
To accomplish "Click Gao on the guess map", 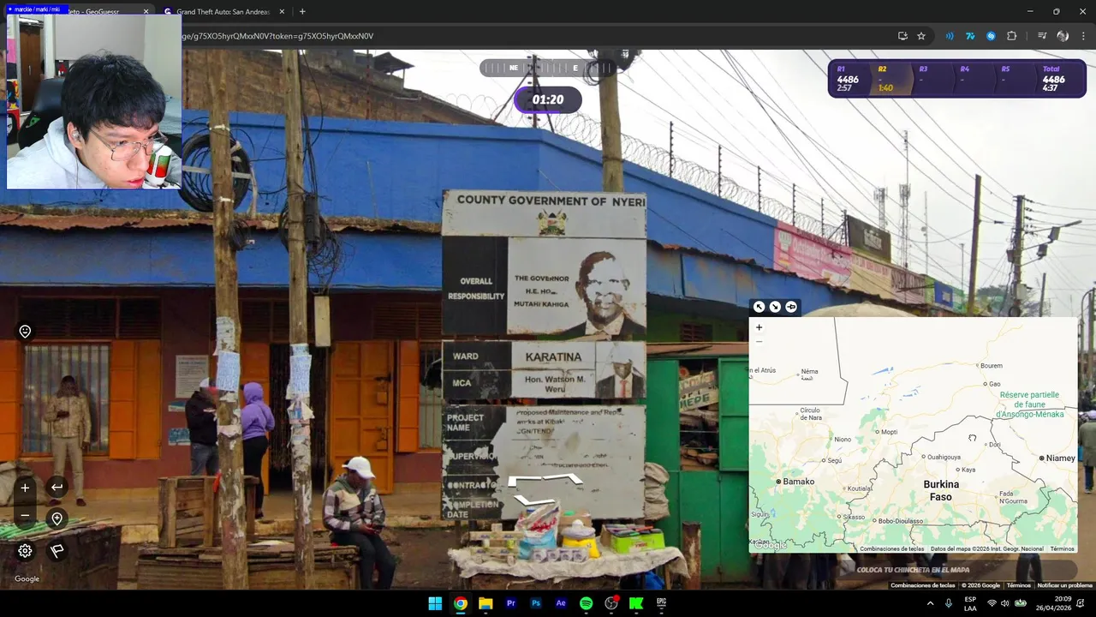I will [x=992, y=384].
